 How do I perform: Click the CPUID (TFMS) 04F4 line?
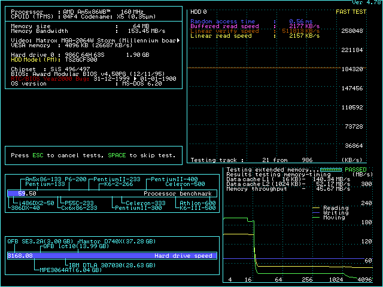click(x=83, y=17)
